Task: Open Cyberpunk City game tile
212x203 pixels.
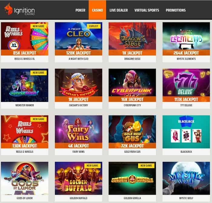Action: 132,85
